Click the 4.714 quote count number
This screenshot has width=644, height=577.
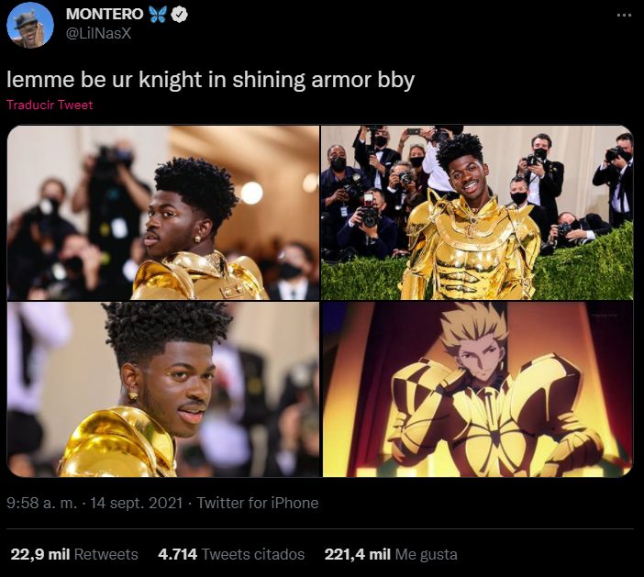[x=178, y=554]
